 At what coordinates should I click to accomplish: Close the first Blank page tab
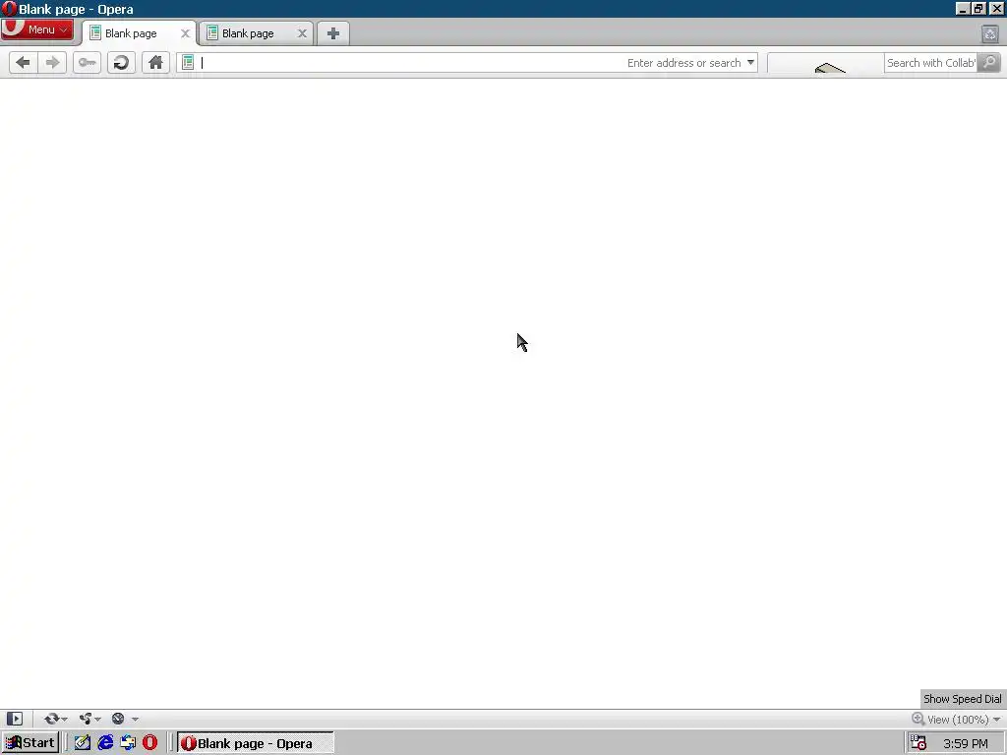(185, 33)
